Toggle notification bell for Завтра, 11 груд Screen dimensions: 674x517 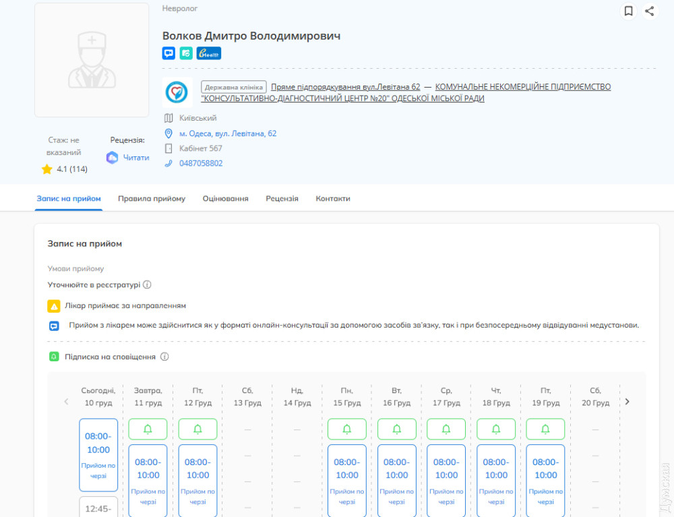tap(148, 429)
